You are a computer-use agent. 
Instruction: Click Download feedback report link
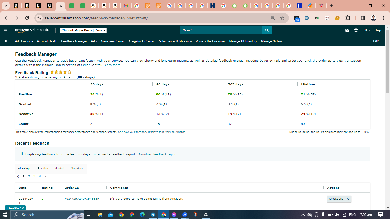(x=157, y=154)
